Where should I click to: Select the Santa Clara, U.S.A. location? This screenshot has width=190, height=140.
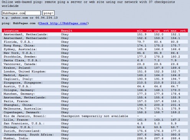click(22, 60)
